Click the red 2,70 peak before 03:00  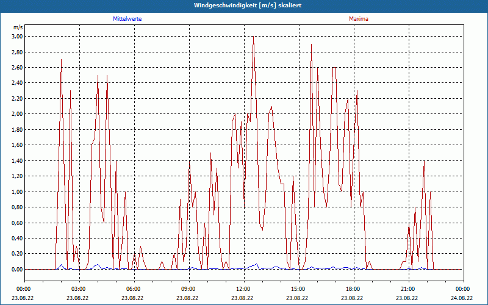pos(62,60)
